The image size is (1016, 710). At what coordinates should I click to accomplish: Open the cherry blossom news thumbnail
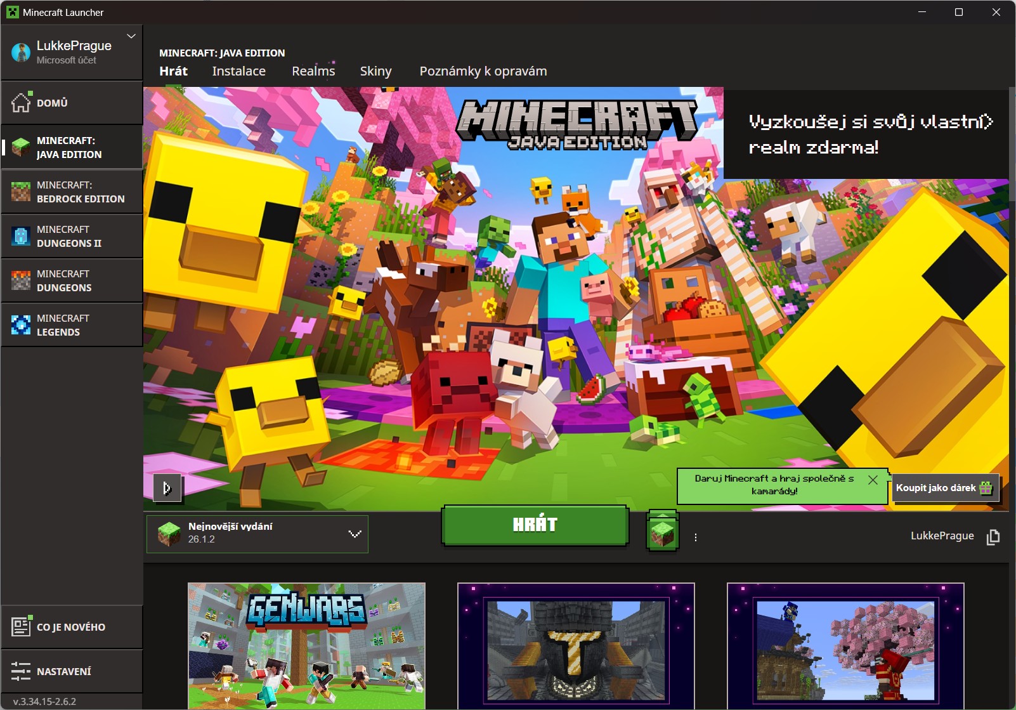pyautogui.click(x=845, y=646)
